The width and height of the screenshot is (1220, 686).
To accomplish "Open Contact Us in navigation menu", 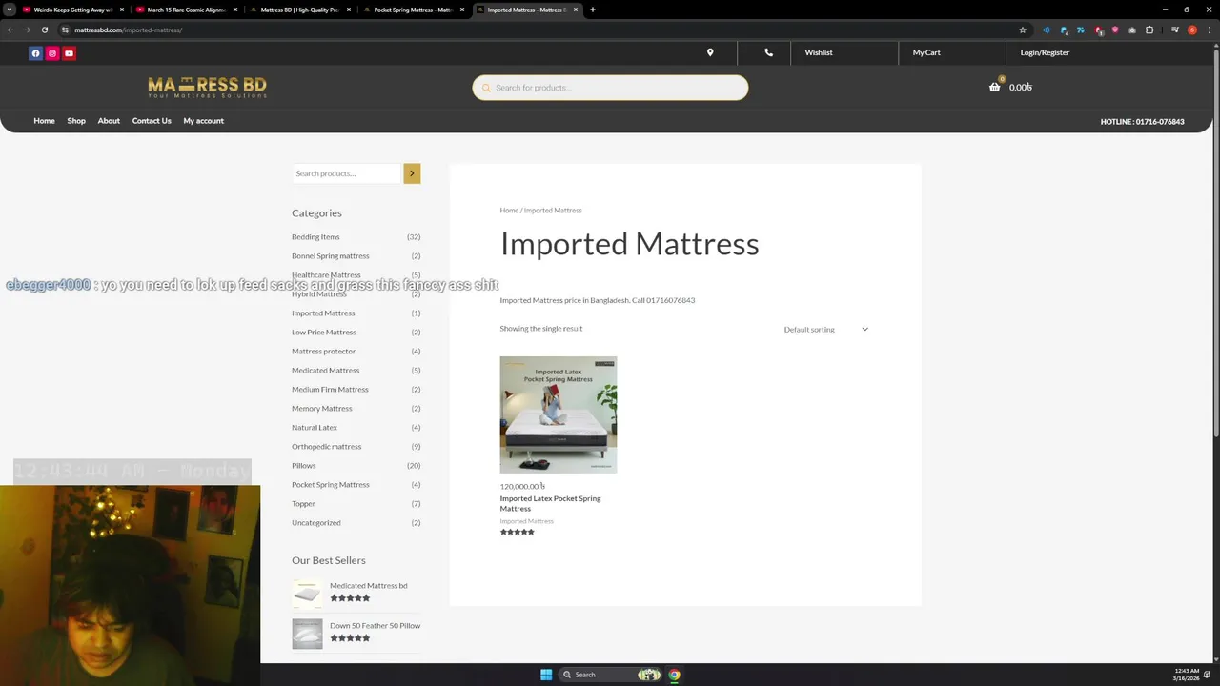I will (152, 121).
